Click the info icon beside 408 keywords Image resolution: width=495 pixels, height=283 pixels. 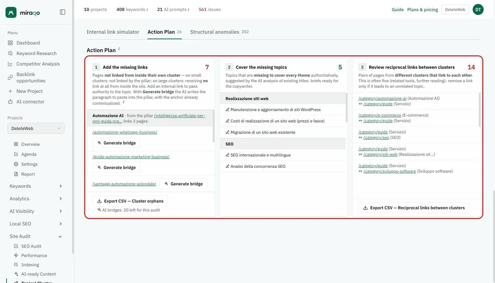147,10
